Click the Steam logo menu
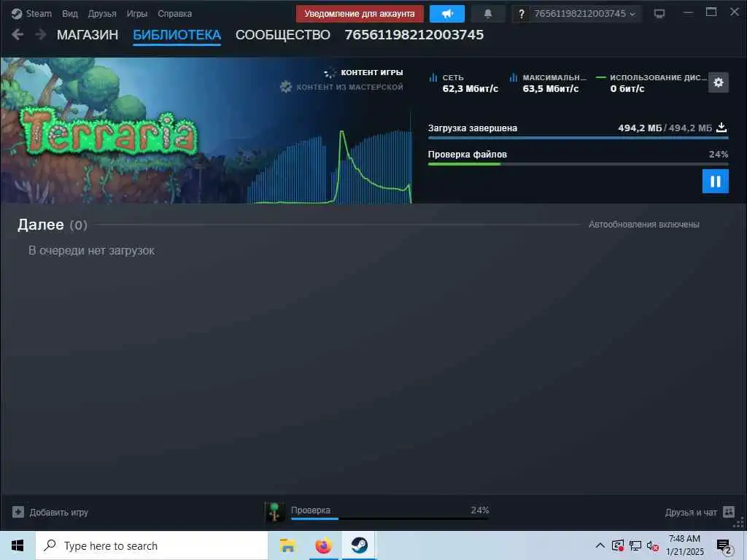This screenshot has width=747, height=560. click(x=31, y=13)
